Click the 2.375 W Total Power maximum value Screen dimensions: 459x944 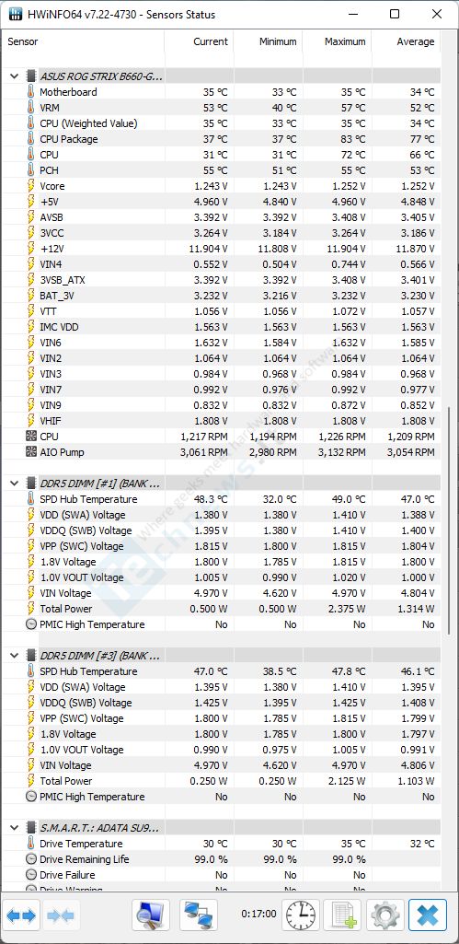tap(346, 609)
